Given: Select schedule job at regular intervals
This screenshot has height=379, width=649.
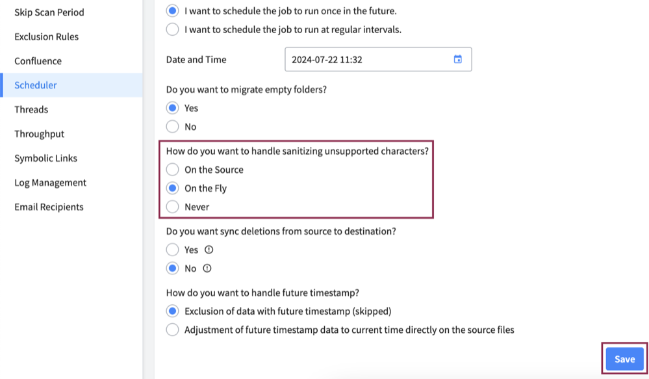Looking at the screenshot, I should pyautogui.click(x=172, y=29).
